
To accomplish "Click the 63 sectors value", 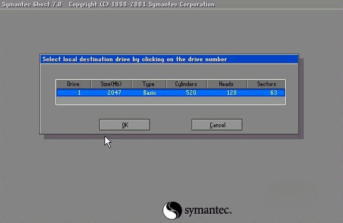I will (274, 92).
